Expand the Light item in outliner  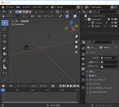[x=89, y=26]
